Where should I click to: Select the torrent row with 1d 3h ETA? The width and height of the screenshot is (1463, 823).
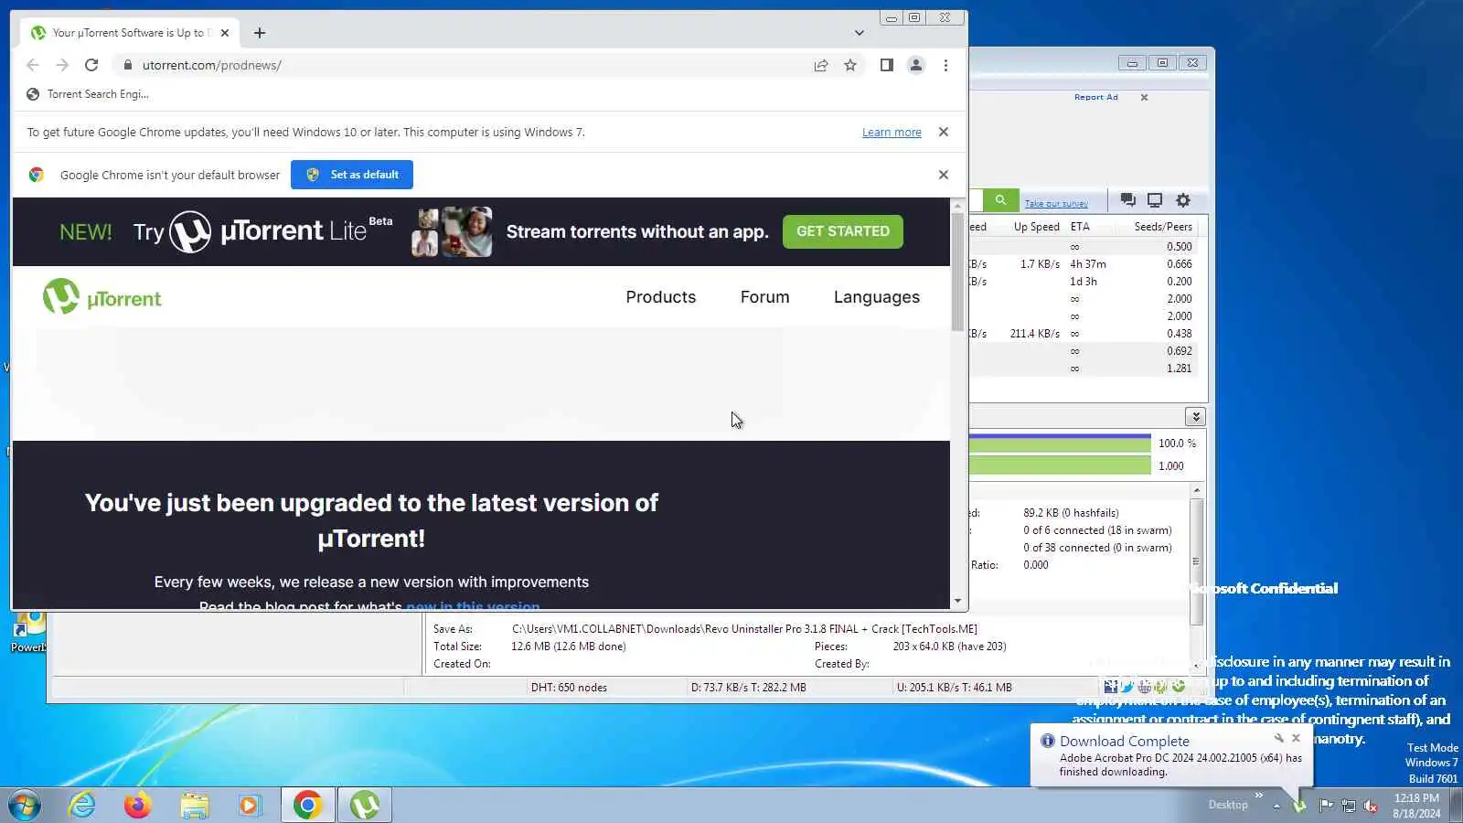click(x=1087, y=282)
